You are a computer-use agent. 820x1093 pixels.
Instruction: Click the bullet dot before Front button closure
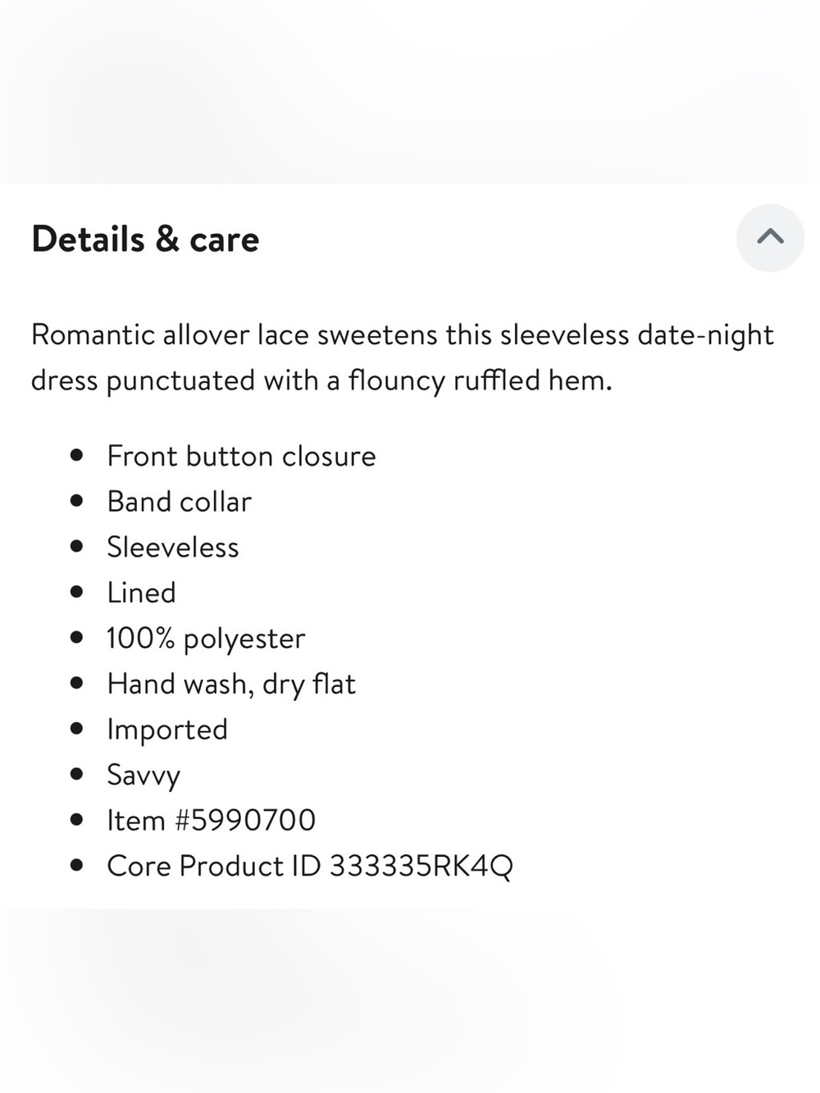pos(77,455)
